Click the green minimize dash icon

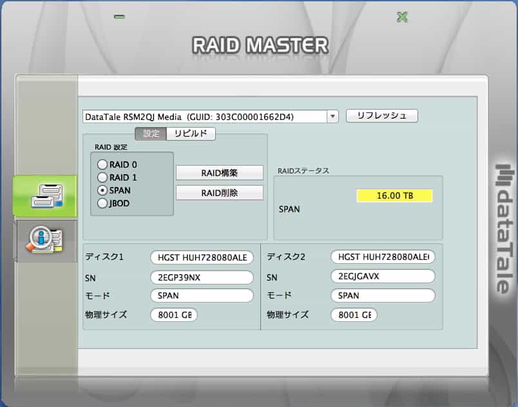pos(119,16)
